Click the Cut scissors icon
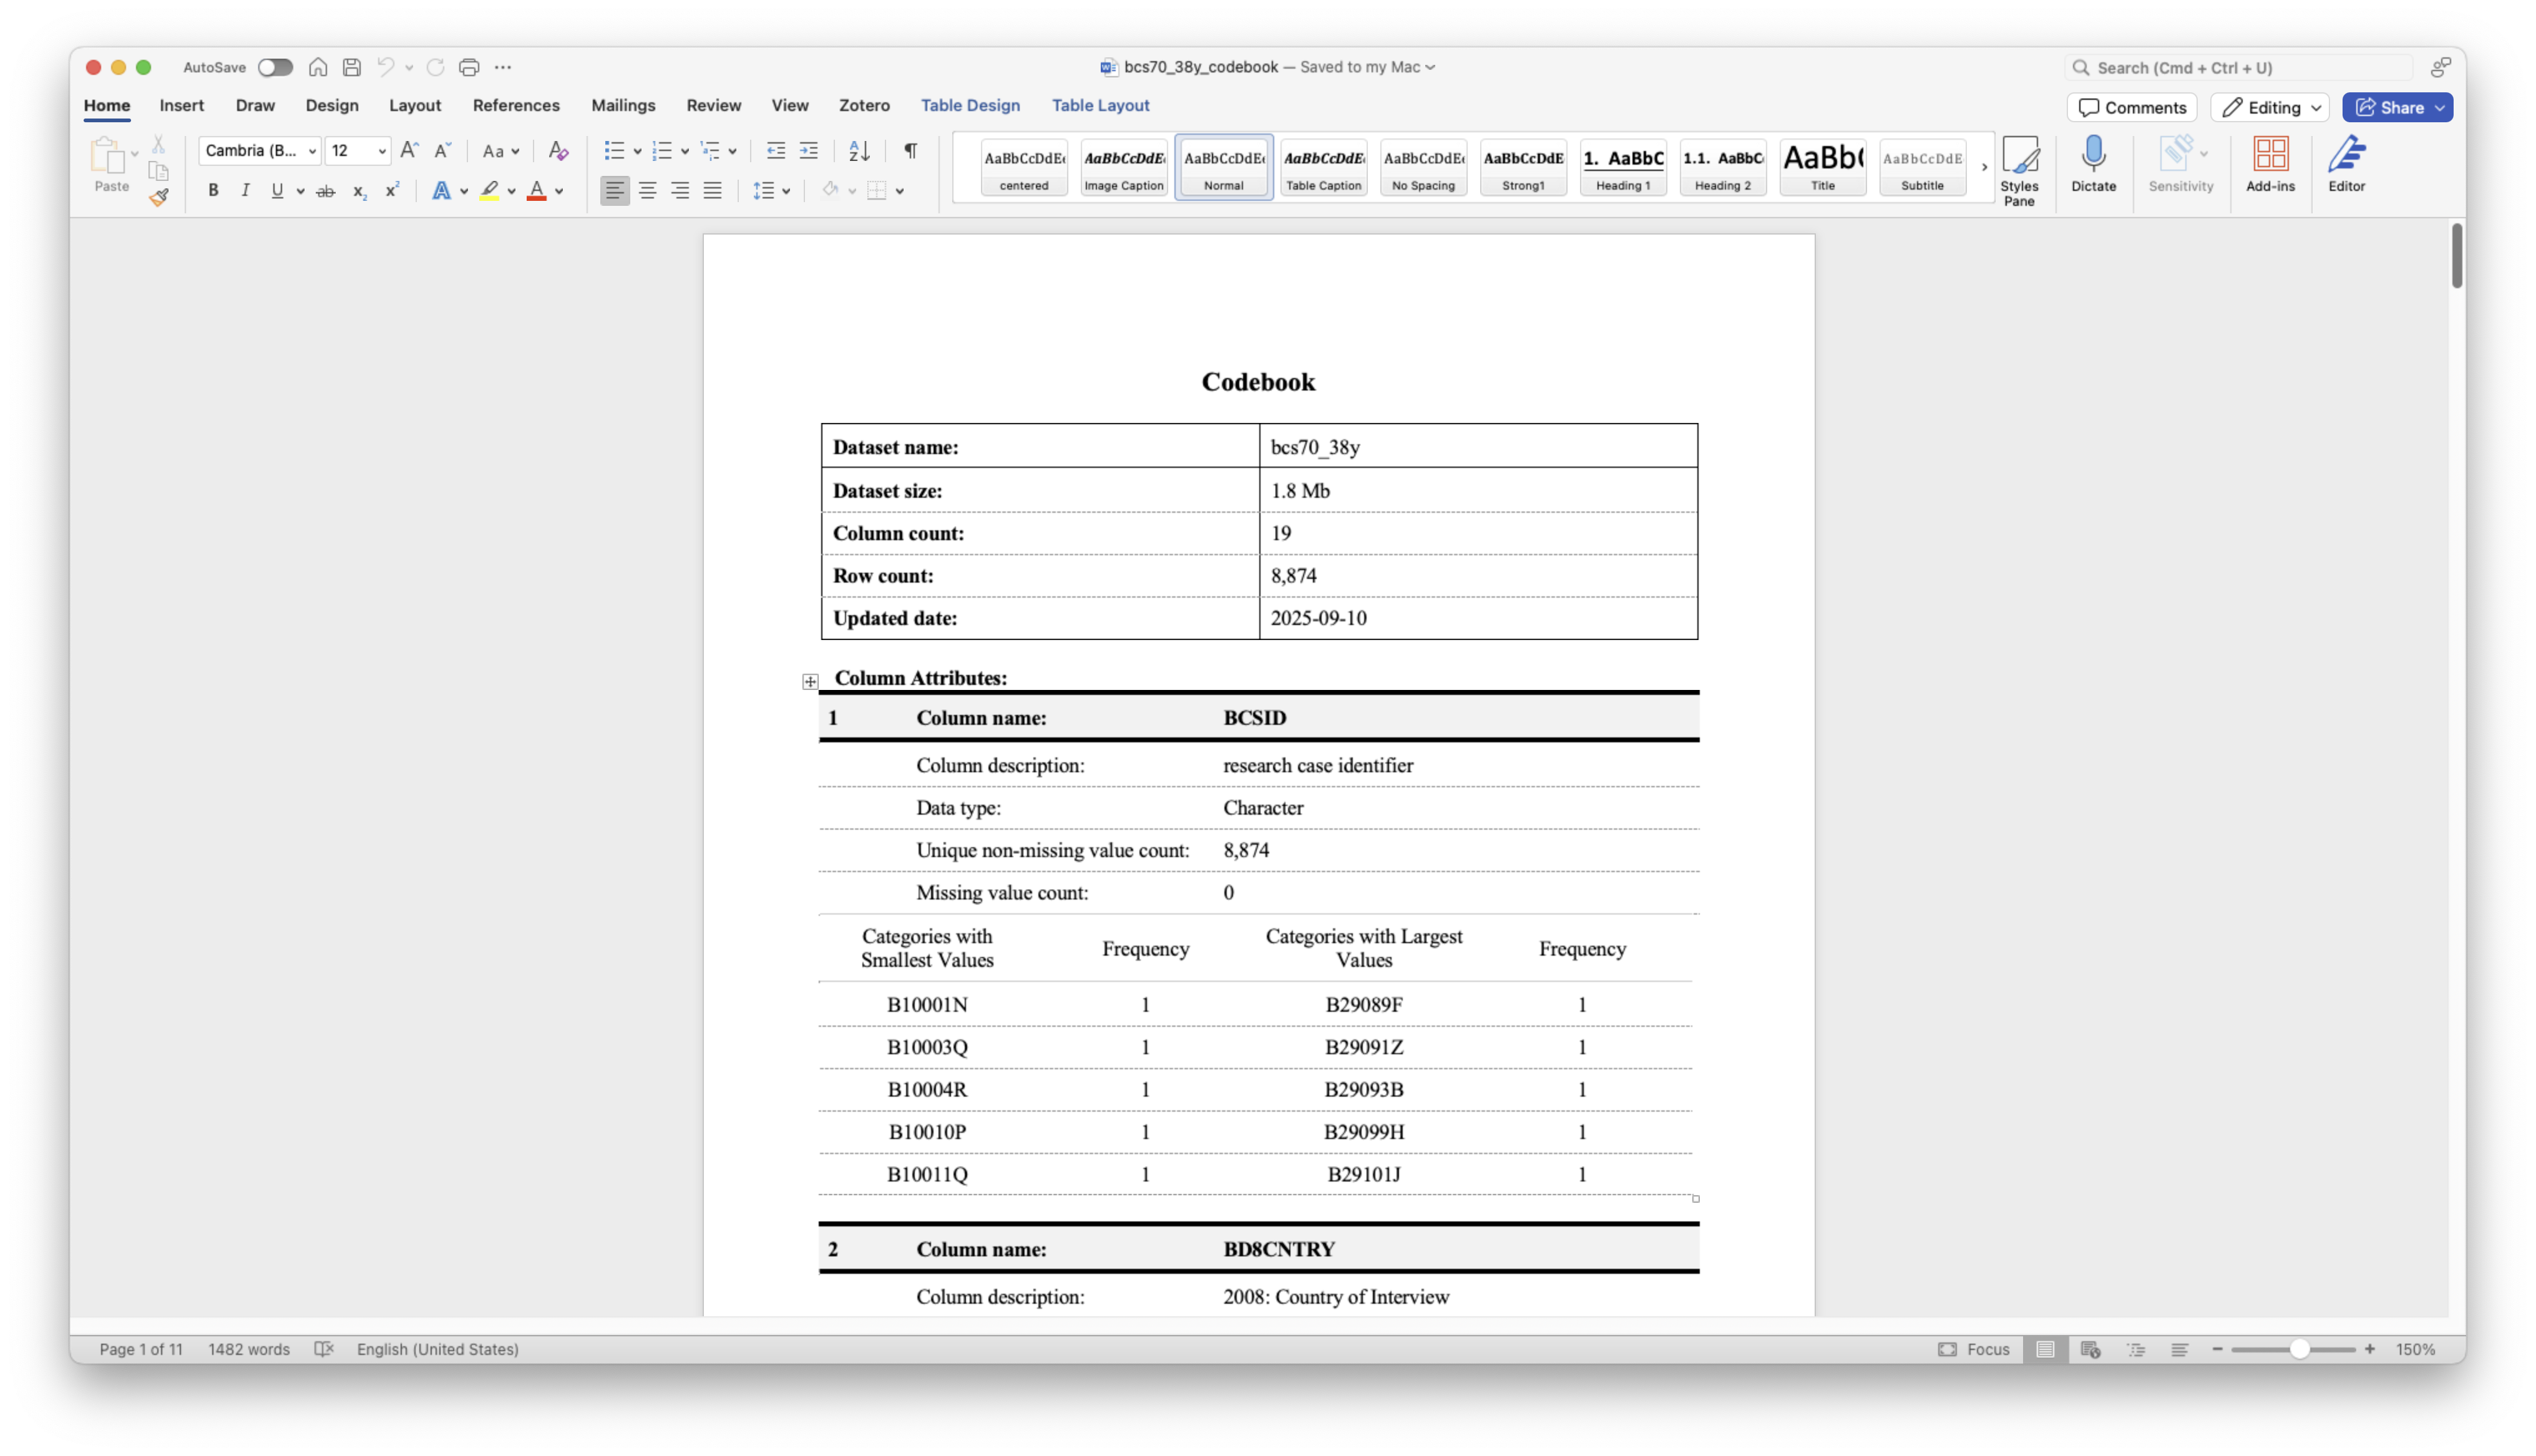This screenshot has height=1456, width=2536. point(158,145)
